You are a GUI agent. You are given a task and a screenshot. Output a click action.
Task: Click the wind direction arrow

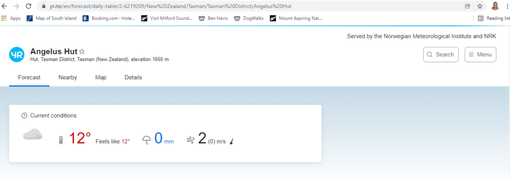point(232,141)
